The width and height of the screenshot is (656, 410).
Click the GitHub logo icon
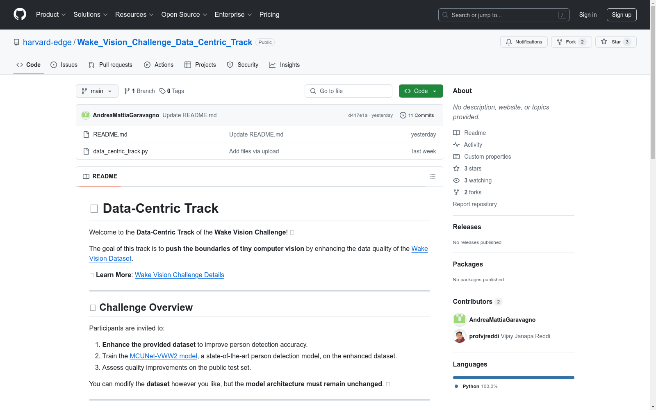tap(20, 14)
